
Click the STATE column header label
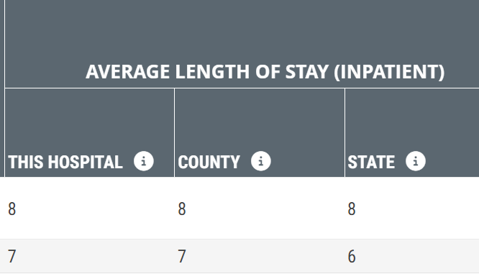tap(371, 162)
